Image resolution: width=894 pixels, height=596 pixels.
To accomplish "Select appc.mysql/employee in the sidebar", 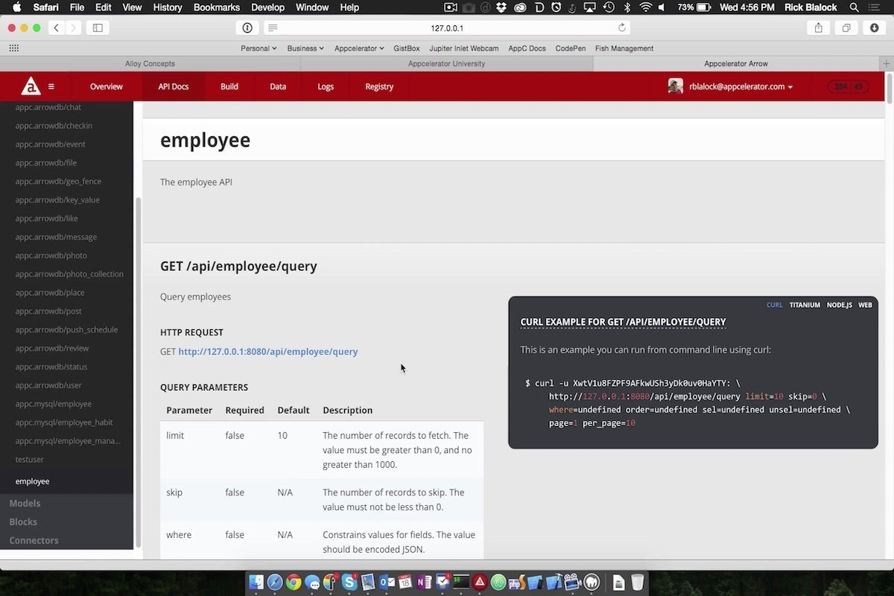I will (x=54, y=404).
